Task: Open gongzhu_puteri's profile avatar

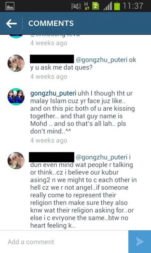Action: click(16, 97)
